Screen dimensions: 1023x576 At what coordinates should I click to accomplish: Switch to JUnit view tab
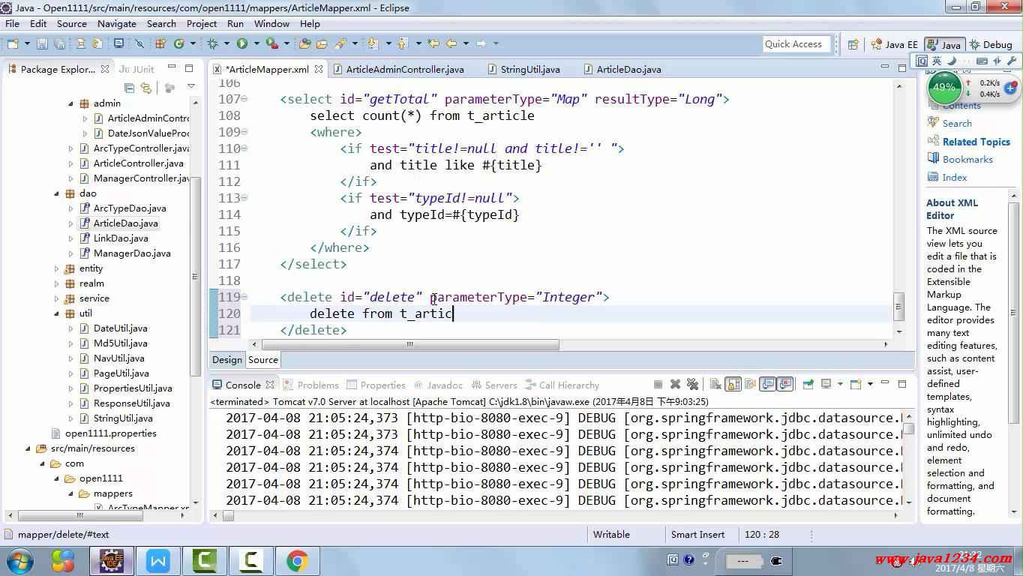pos(136,69)
